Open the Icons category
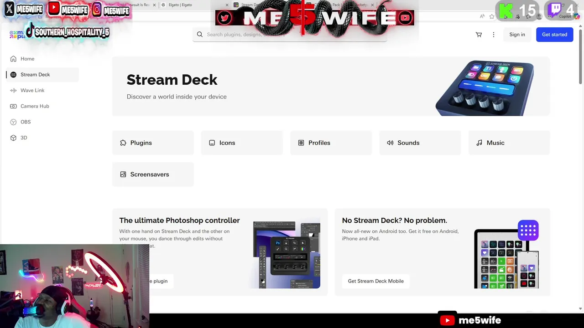This screenshot has width=584, height=328. 242,143
